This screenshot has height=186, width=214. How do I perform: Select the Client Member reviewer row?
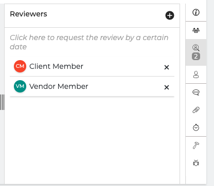(x=92, y=66)
